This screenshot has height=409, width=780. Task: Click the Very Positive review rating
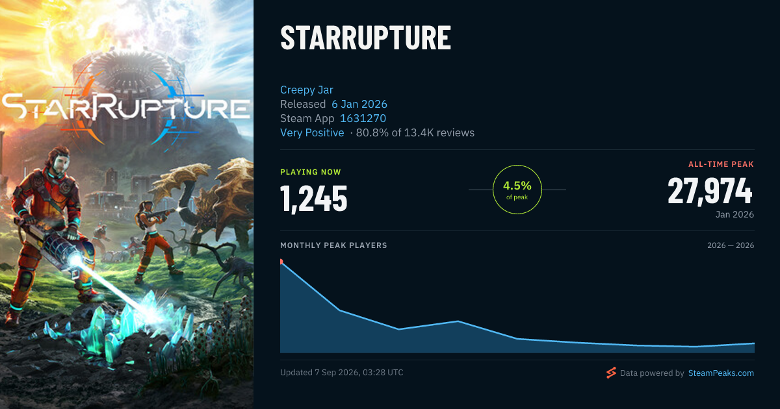[312, 132]
